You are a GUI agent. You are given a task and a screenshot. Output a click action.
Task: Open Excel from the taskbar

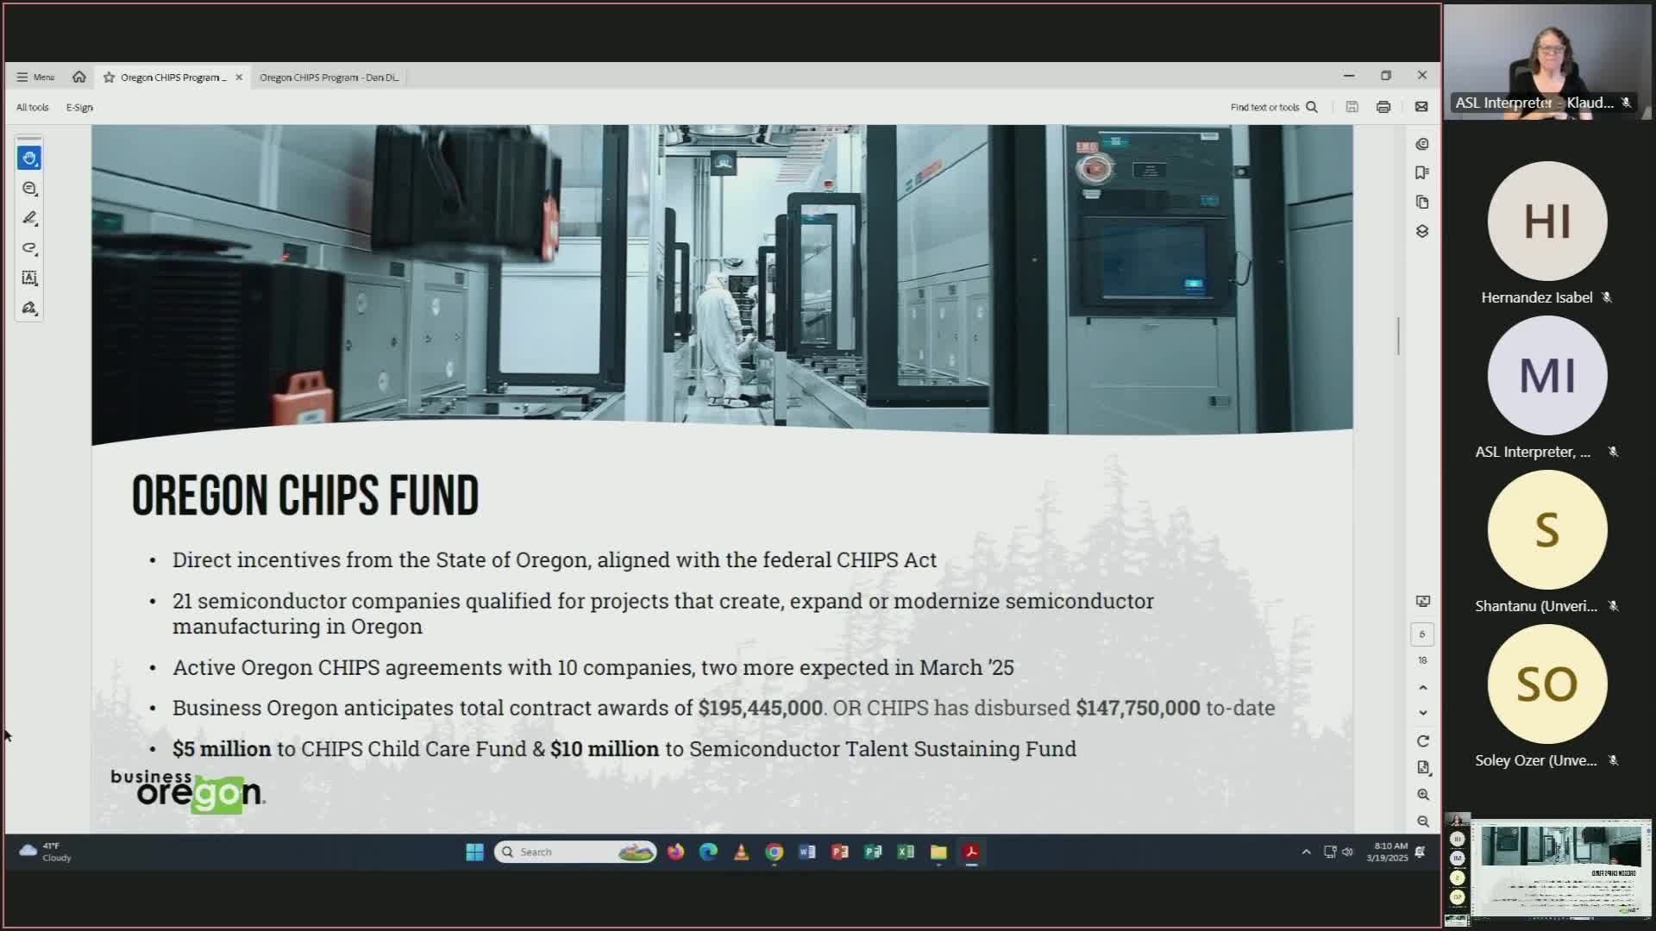pyautogui.click(x=906, y=852)
